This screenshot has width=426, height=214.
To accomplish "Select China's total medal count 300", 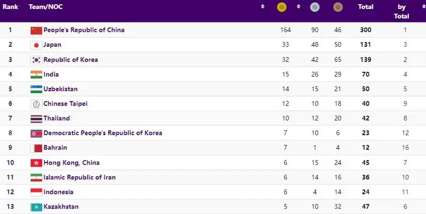I will [x=365, y=30].
